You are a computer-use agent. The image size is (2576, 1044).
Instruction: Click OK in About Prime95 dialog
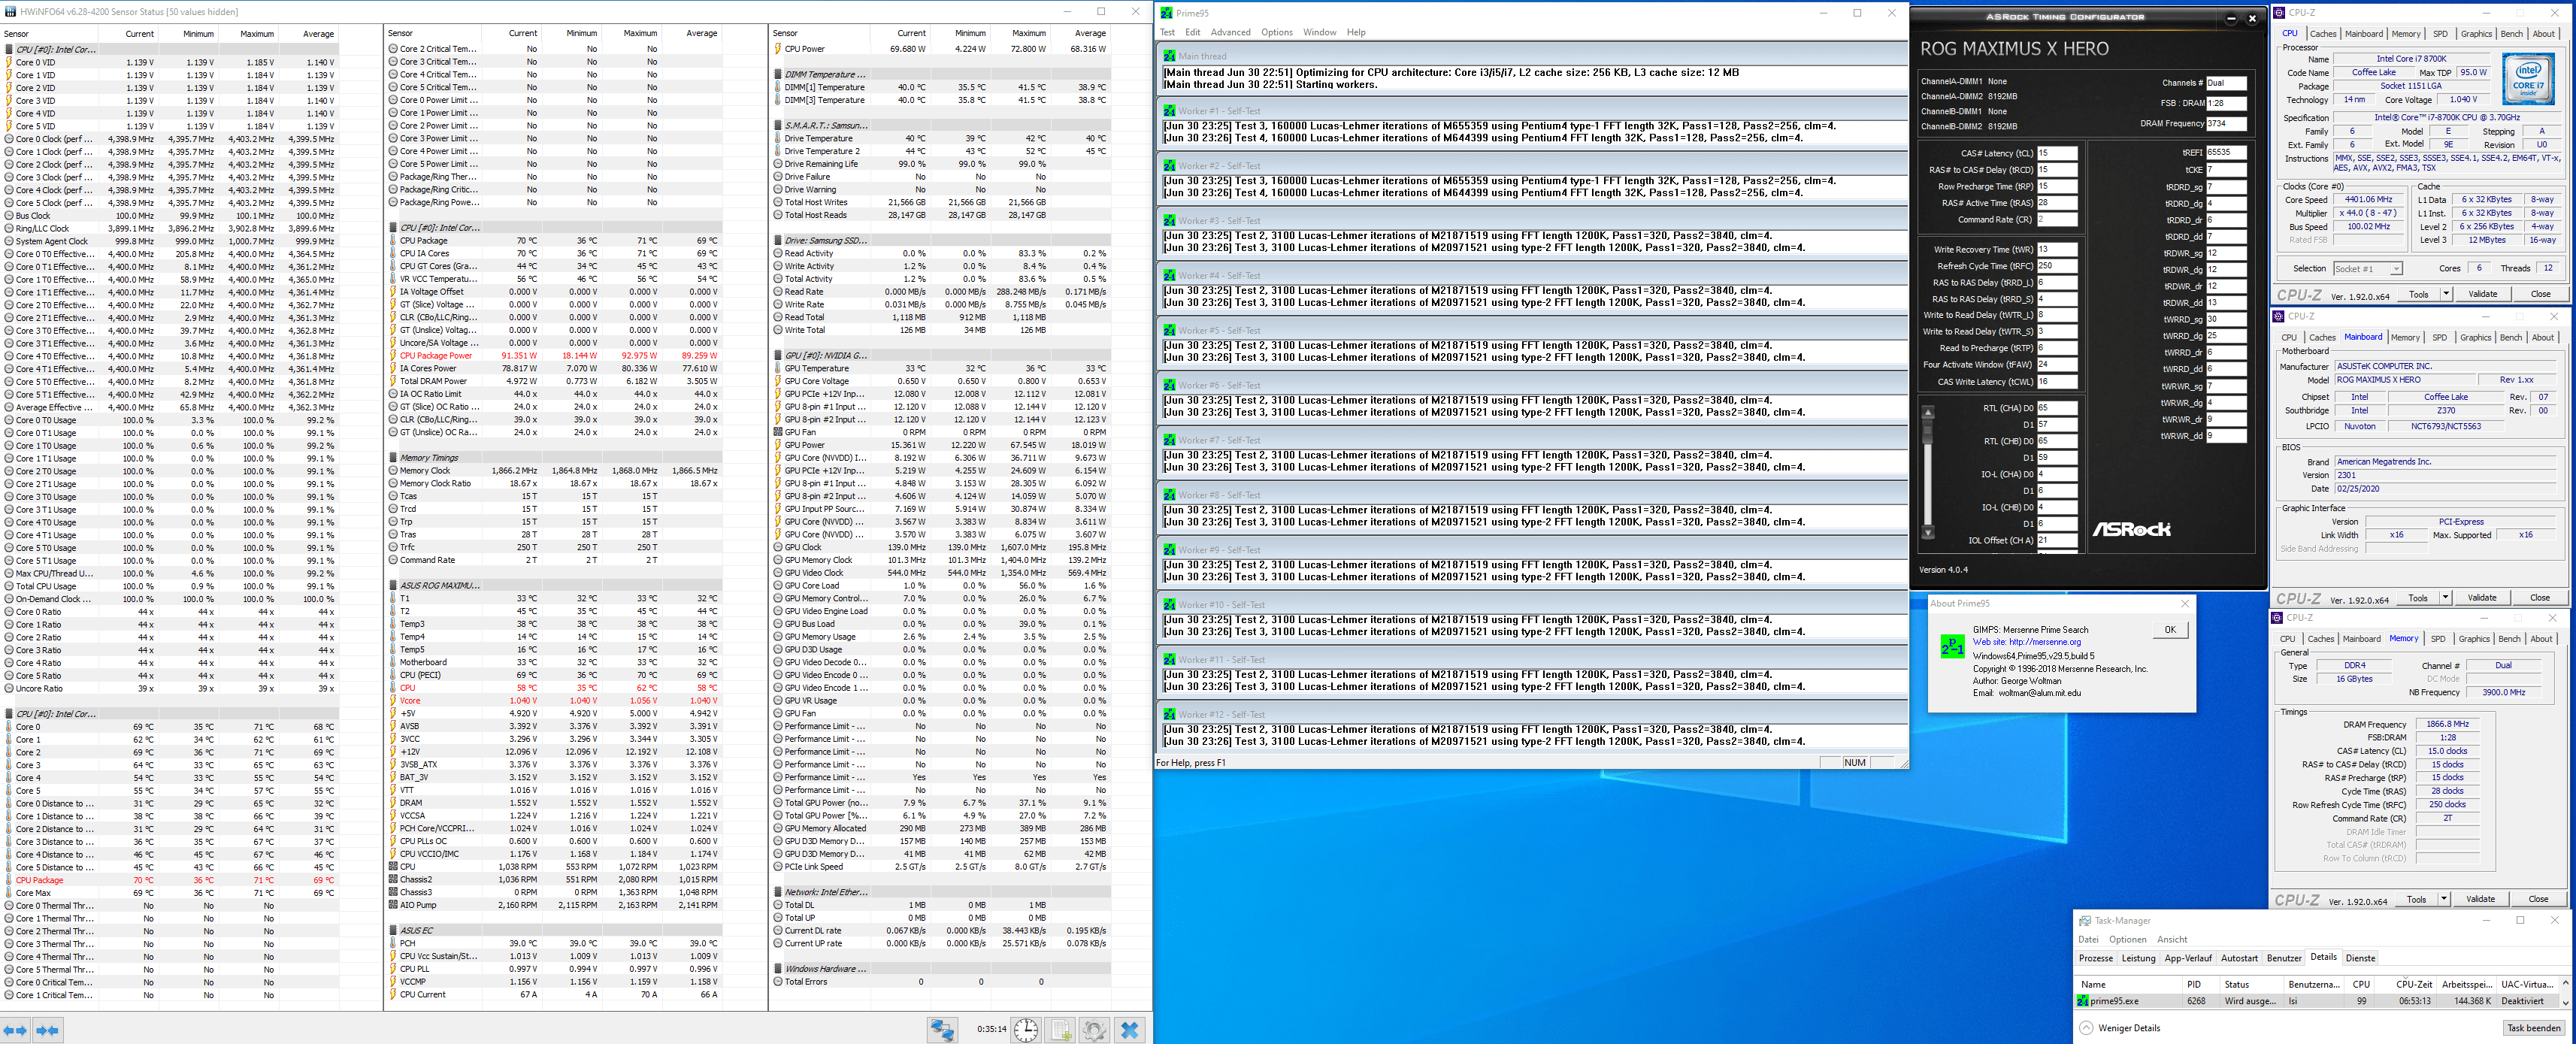pyautogui.click(x=2170, y=630)
